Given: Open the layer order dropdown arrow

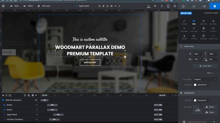Looking at the screenshot, I should [x=115, y=6].
